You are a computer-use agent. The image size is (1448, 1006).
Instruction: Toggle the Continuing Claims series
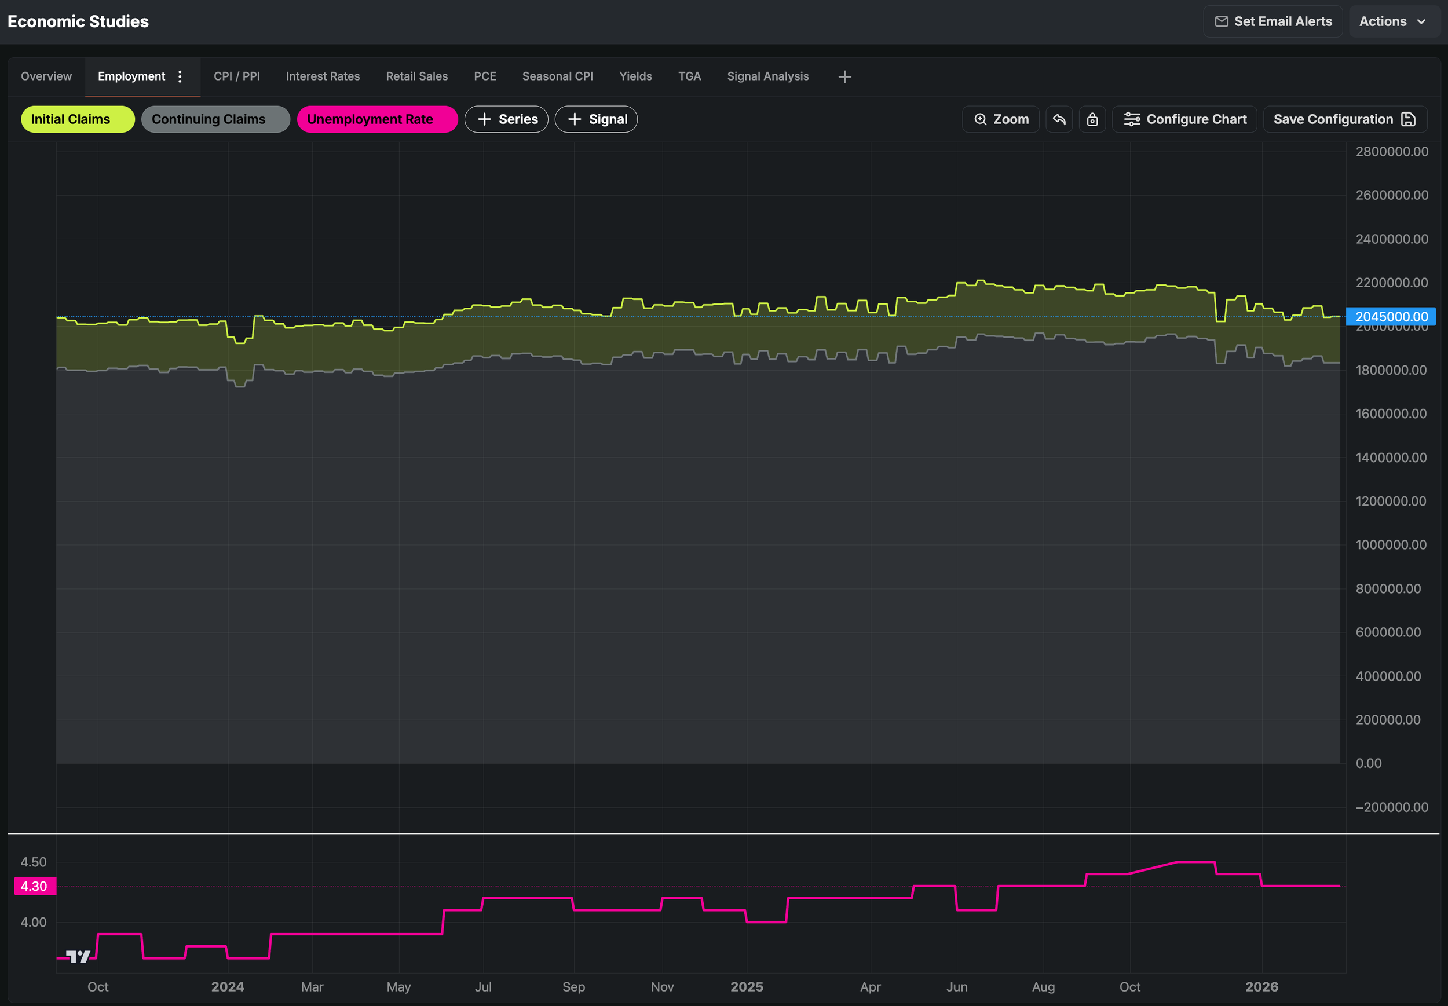pos(215,119)
